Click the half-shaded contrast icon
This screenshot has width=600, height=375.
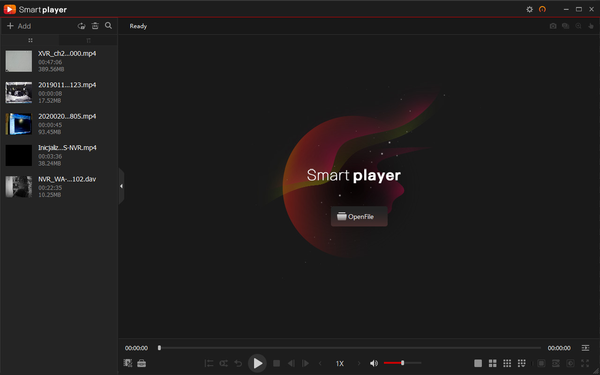tap(570, 363)
